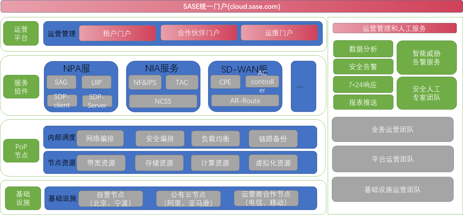Select the UIP component block
This screenshot has width=463, height=215.
click(96, 82)
